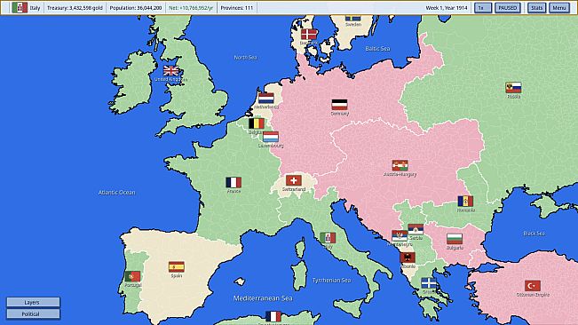This screenshot has height=325, width=578.
Task: Click the Italy player flag in top bar
Action: point(20,7)
